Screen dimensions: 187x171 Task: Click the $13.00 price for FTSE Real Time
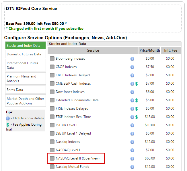click(150, 117)
